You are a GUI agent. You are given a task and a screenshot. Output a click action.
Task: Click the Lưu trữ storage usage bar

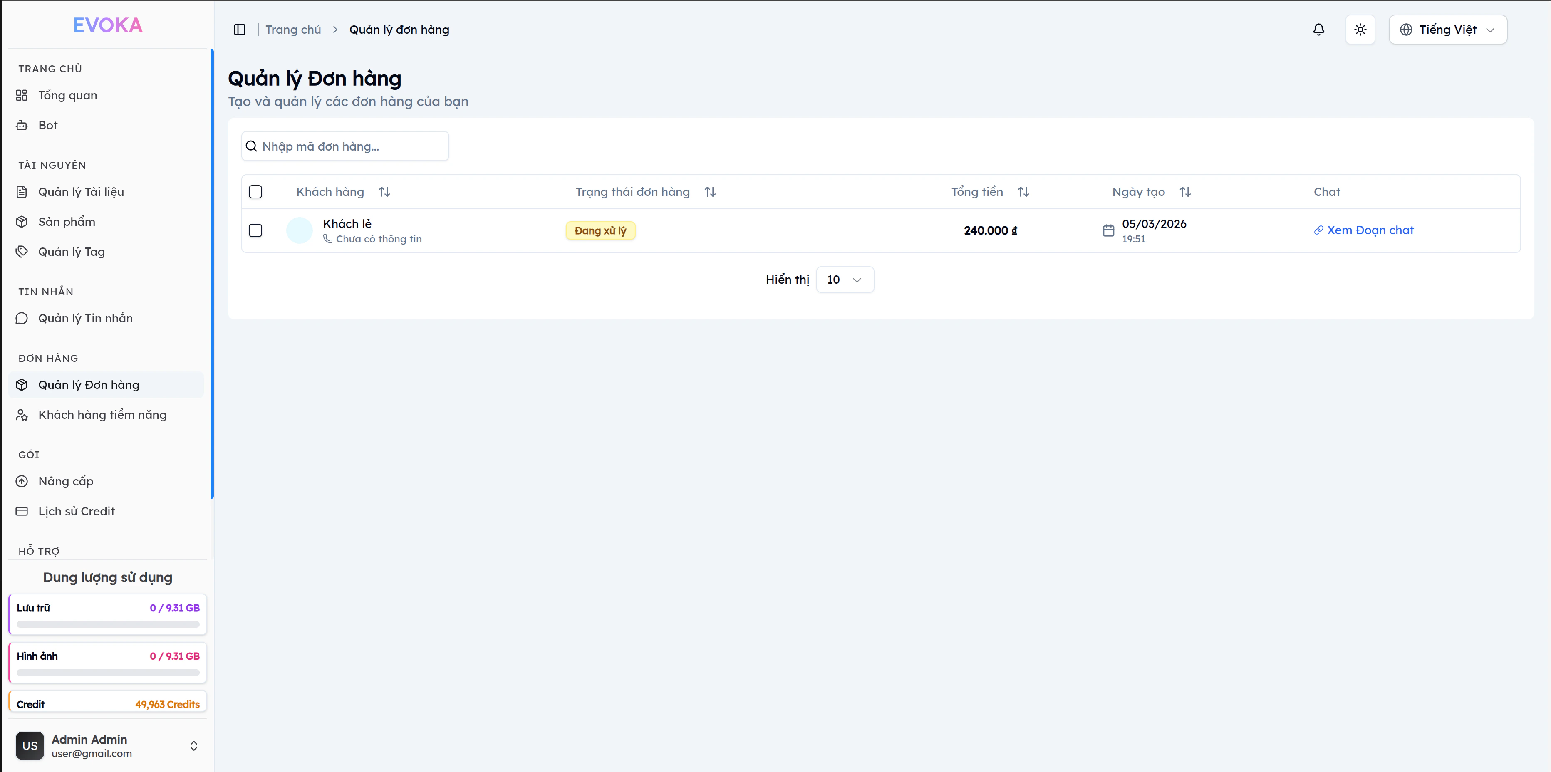[x=108, y=624]
